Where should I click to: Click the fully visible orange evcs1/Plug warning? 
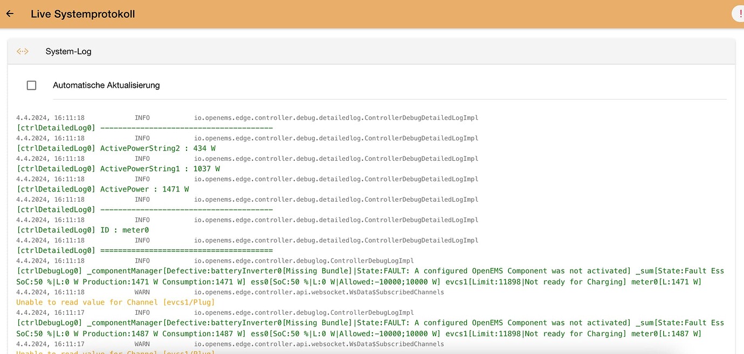(x=115, y=302)
